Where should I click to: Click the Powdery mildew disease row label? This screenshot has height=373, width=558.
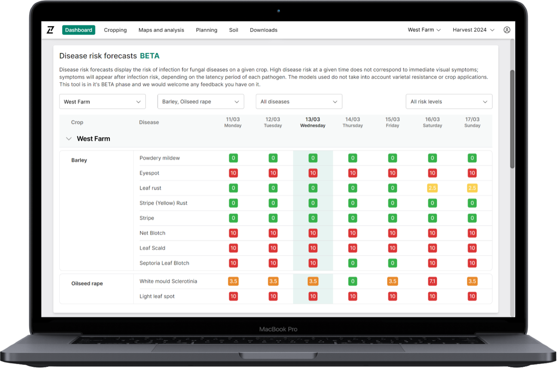click(160, 158)
